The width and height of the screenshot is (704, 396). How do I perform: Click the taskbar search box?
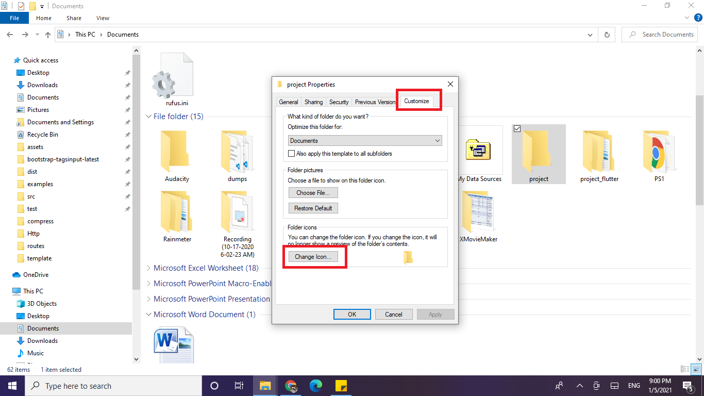pyautogui.click(x=113, y=386)
